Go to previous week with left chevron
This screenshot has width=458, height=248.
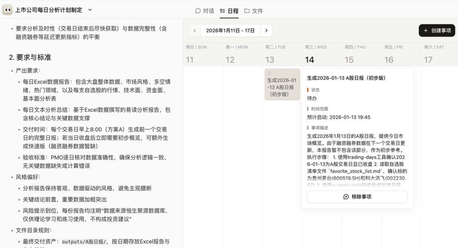tap(195, 31)
